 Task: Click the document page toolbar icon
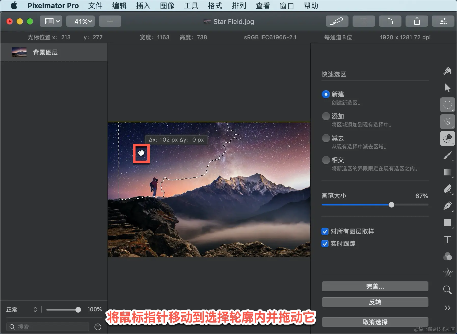(x=390, y=21)
